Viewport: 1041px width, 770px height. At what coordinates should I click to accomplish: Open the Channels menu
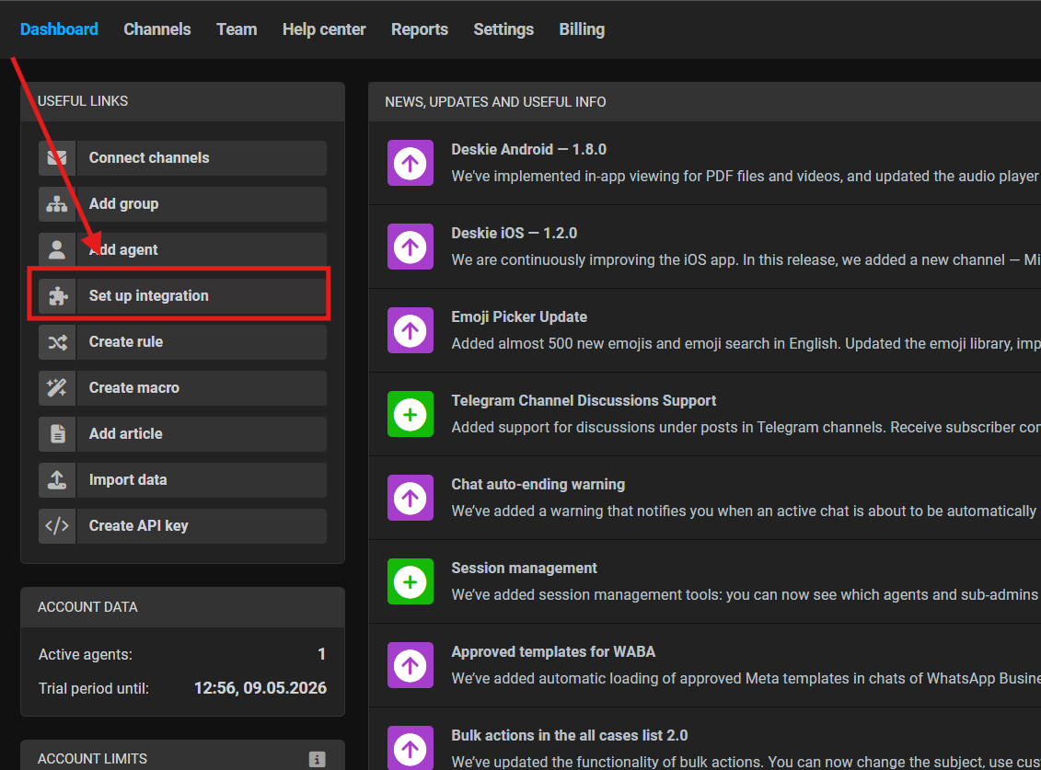pos(157,29)
